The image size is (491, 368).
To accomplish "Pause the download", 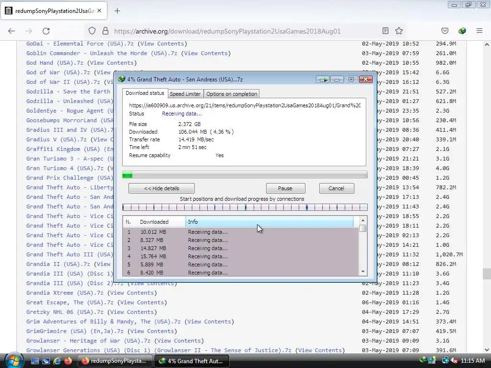I will [x=285, y=188].
